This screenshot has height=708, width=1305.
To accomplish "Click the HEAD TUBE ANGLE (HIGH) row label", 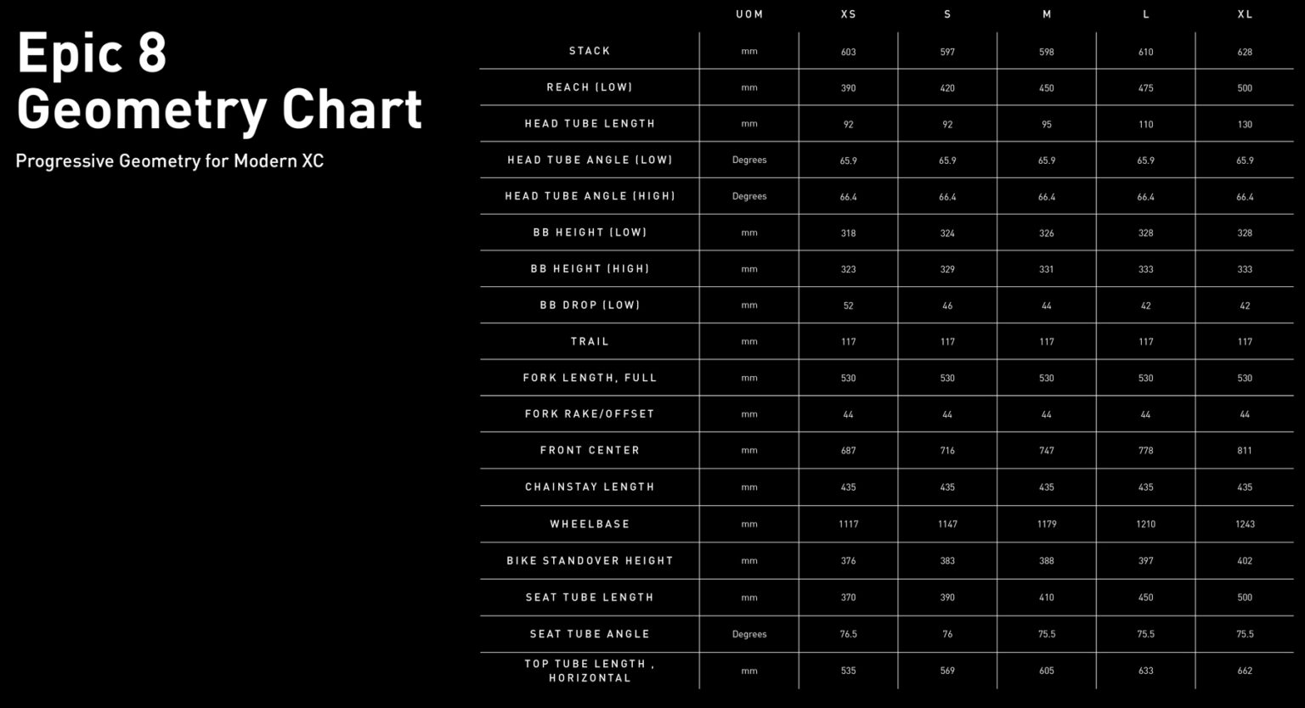I will 590,196.
